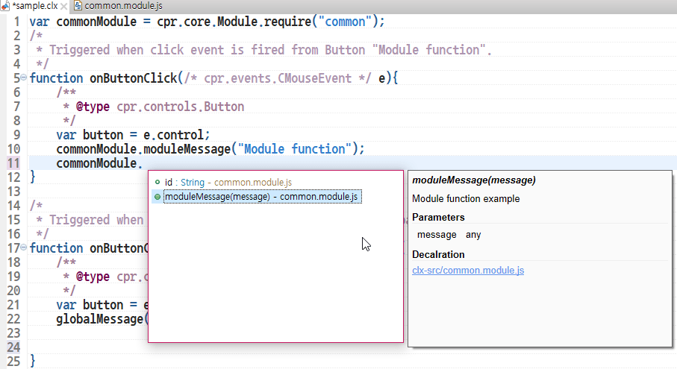Click the "message" parameter name in documentation
Screen dimensions: 677x369
click(437, 235)
